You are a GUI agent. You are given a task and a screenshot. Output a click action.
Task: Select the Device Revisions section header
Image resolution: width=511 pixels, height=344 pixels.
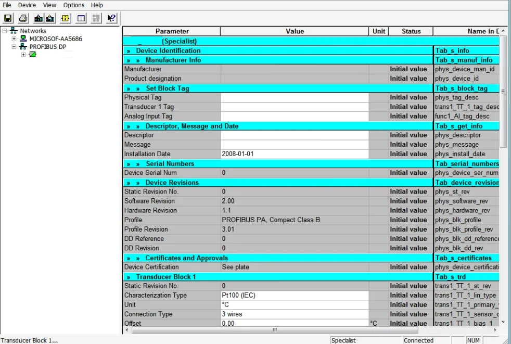(278, 183)
